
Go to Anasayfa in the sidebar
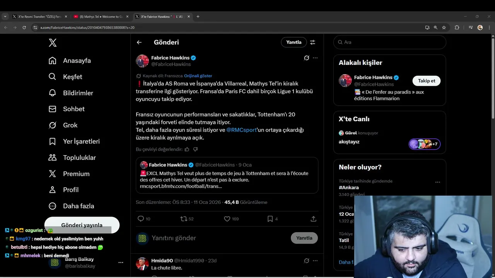point(70,61)
